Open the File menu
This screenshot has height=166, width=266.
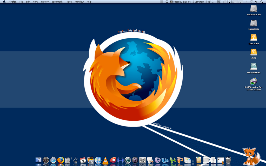point(21,2)
